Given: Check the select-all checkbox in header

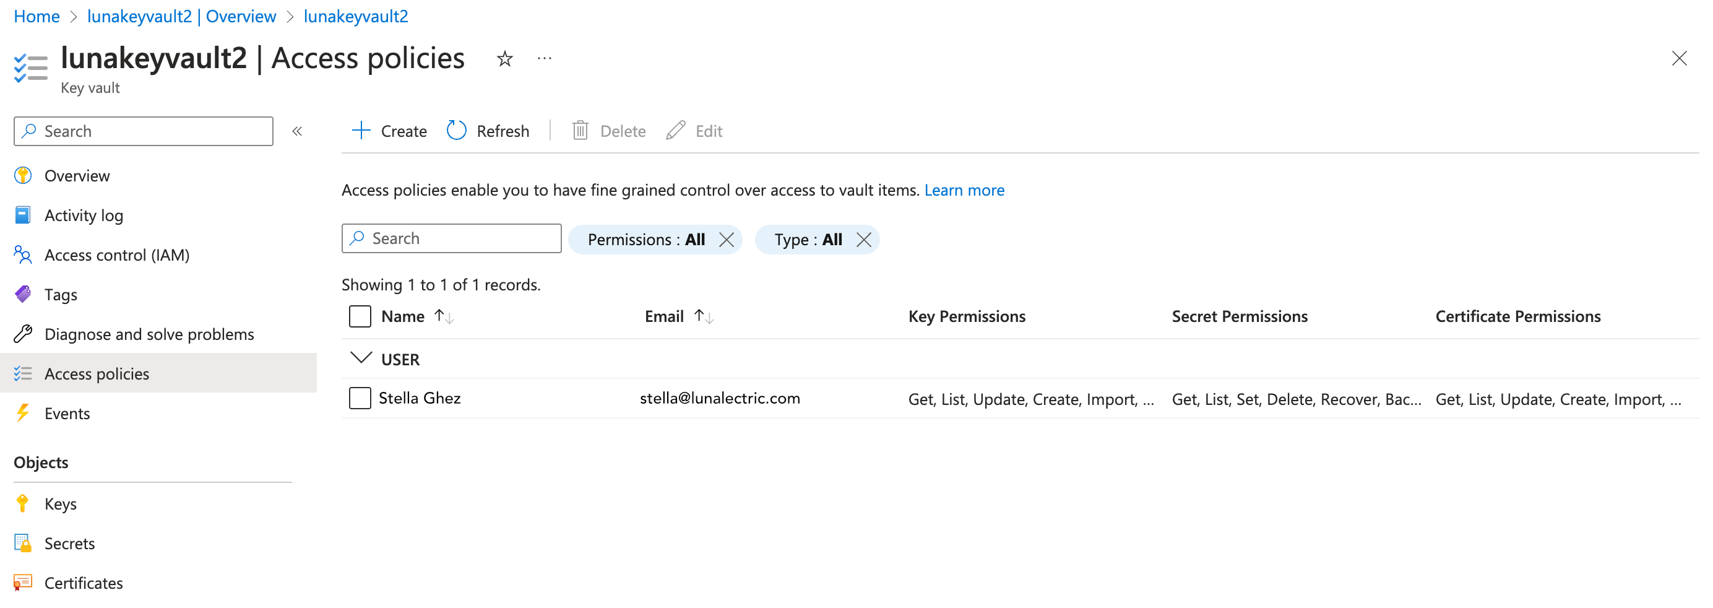Looking at the screenshot, I should (x=360, y=316).
